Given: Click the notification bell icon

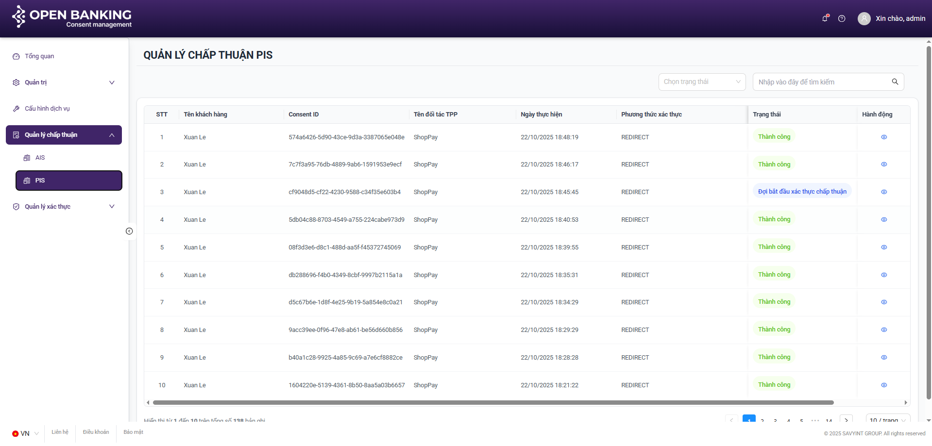Looking at the screenshot, I should [825, 18].
